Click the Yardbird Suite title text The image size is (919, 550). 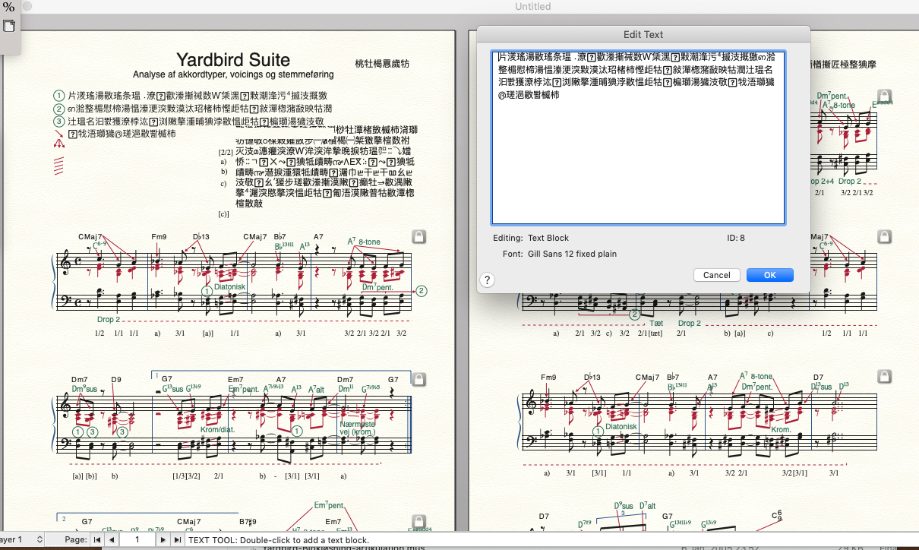[x=232, y=59]
